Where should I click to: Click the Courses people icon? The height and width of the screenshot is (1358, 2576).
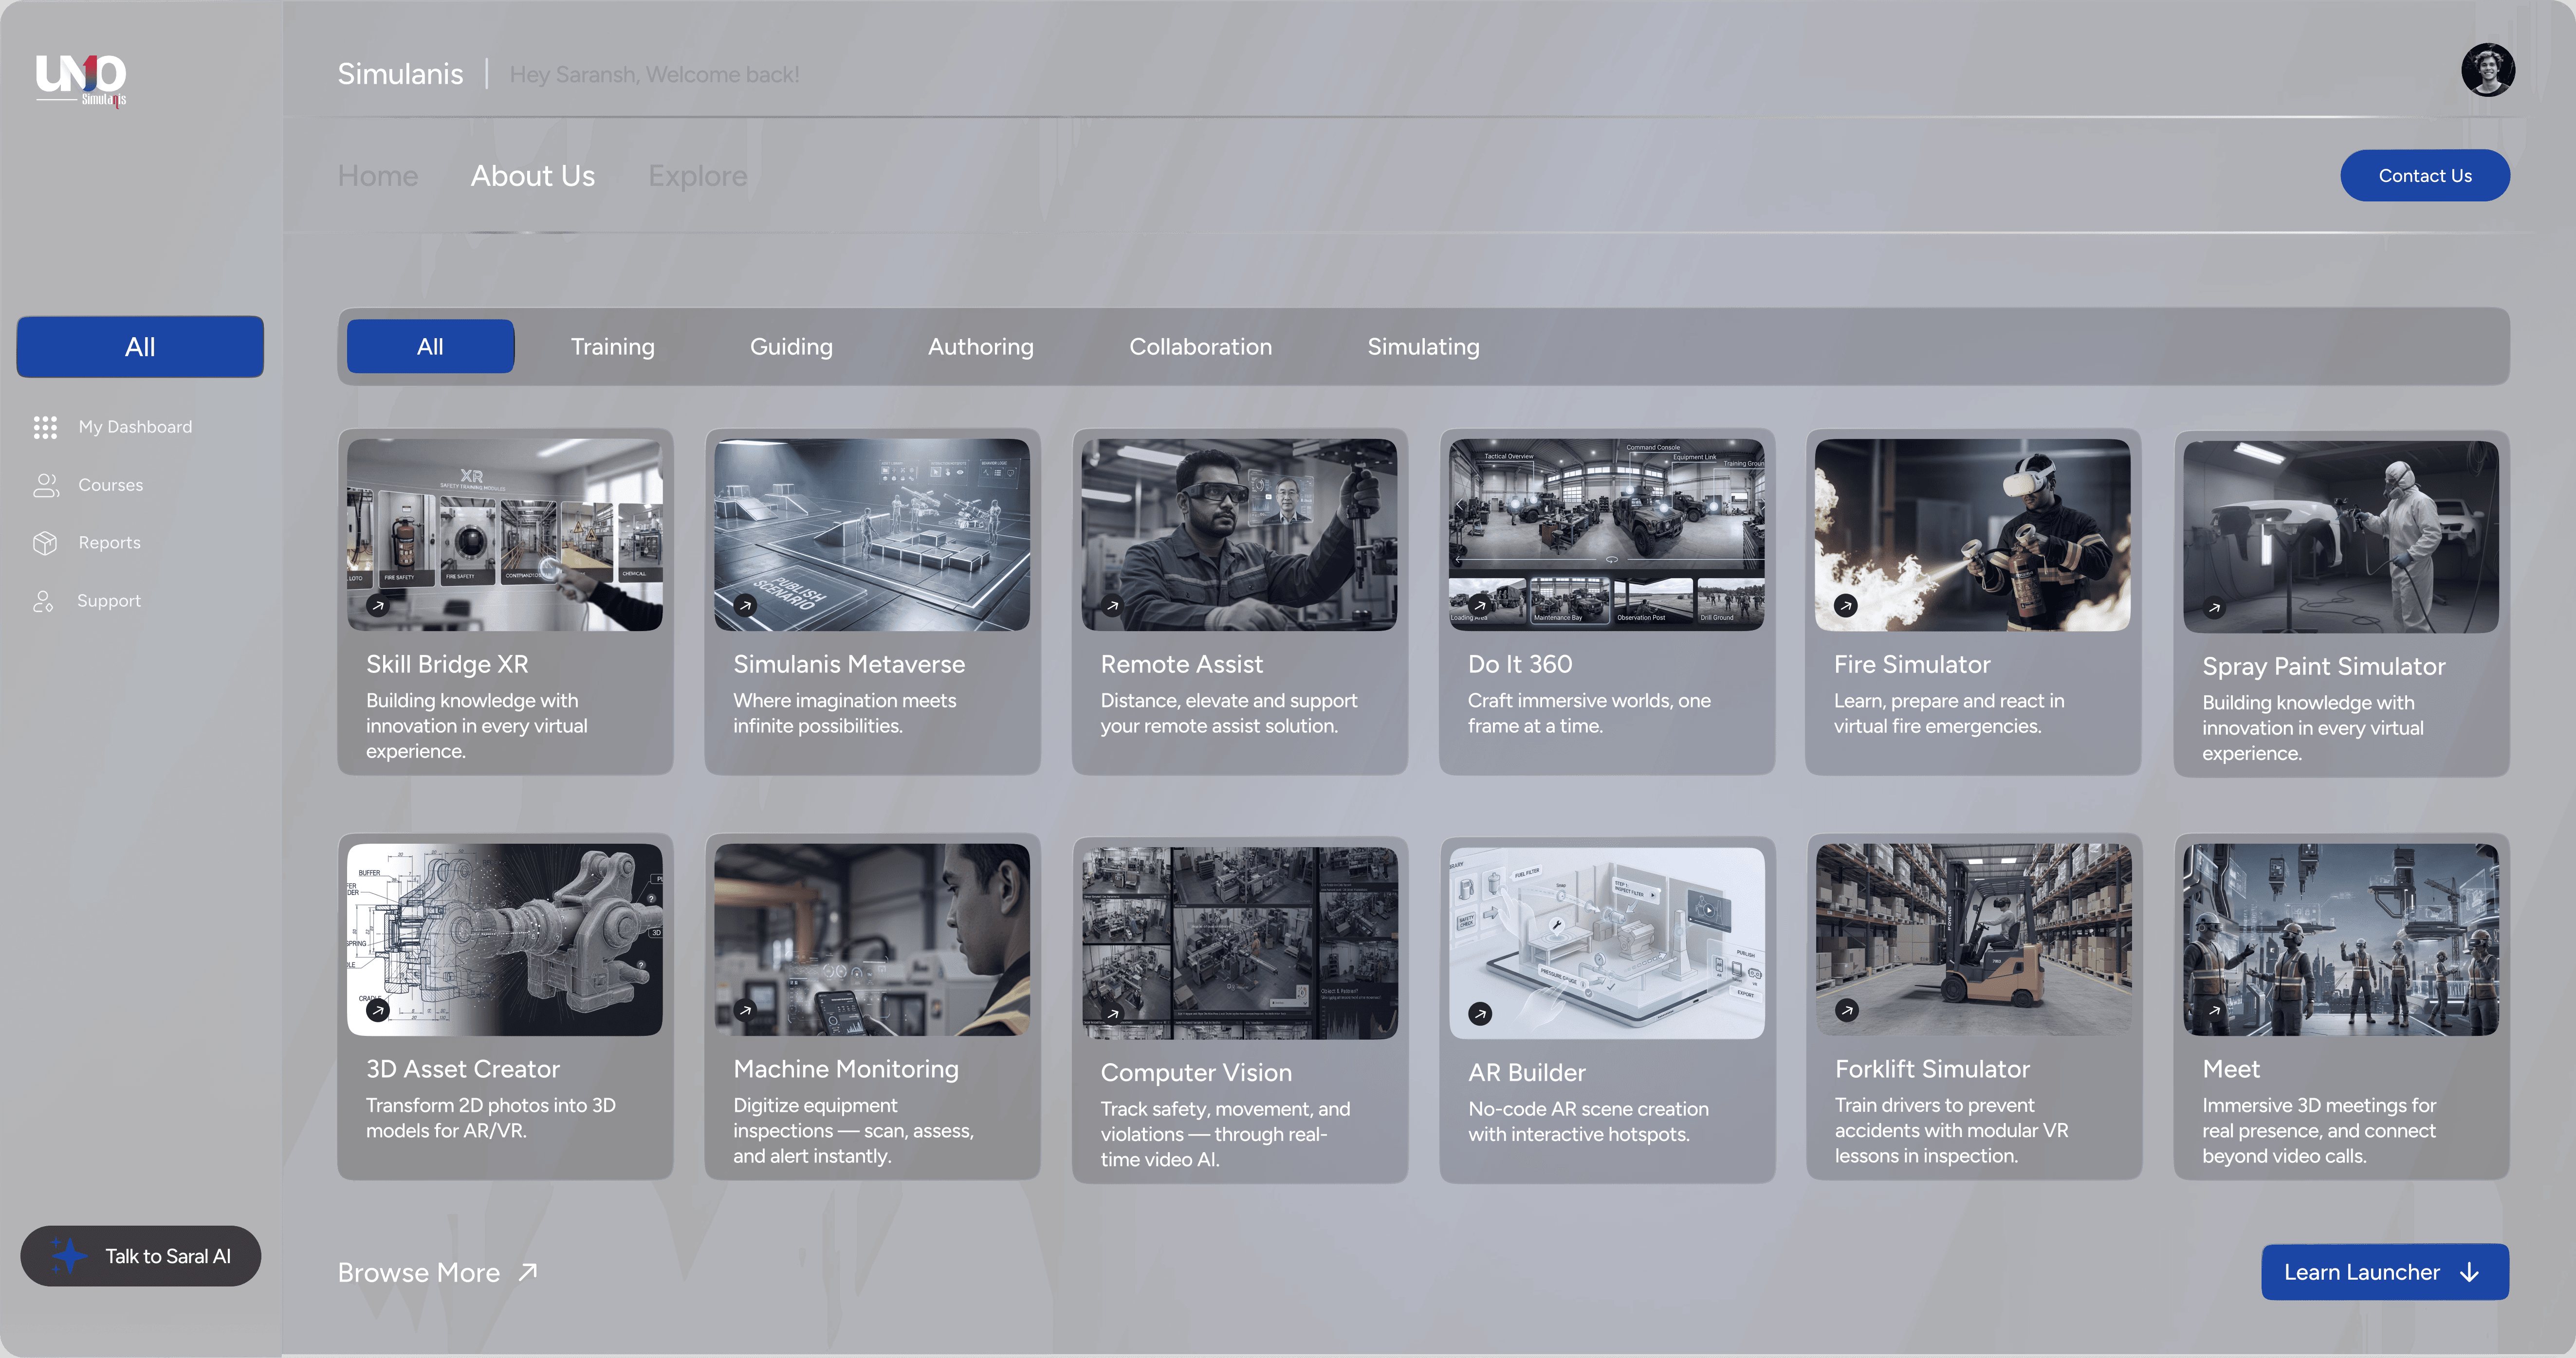click(x=45, y=486)
